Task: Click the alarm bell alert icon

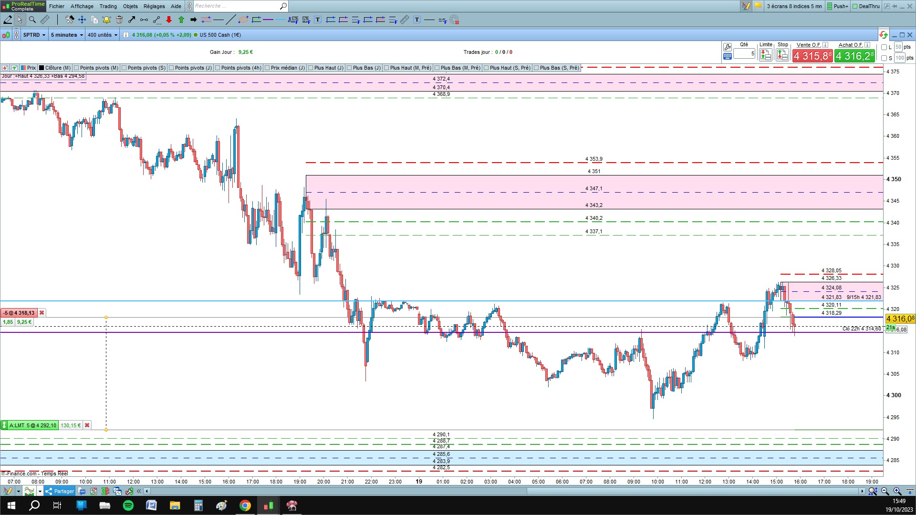Action: tap(106, 20)
